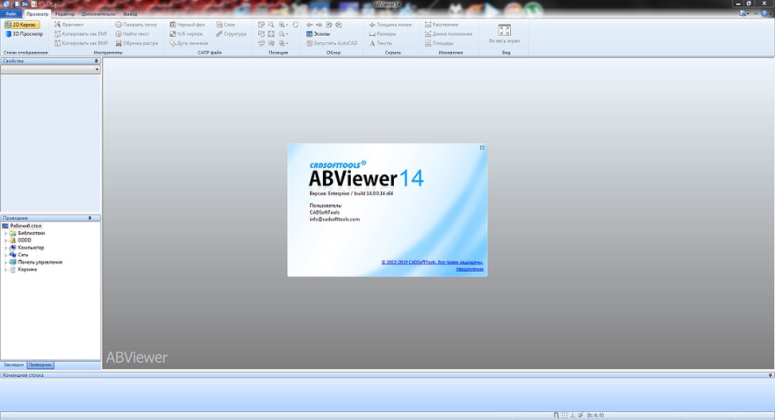
Task: Click Запустить AutoCAD
Action: point(331,43)
